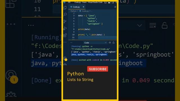
Task: Click the "springboot" string on line 6
Action: pyautogui.click(x=94, y=24)
